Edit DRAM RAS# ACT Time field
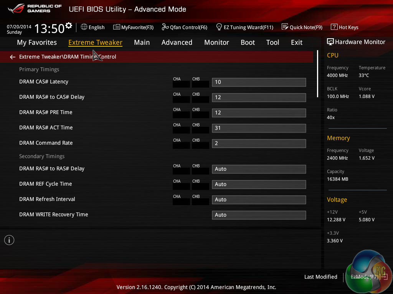 pos(259,128)
